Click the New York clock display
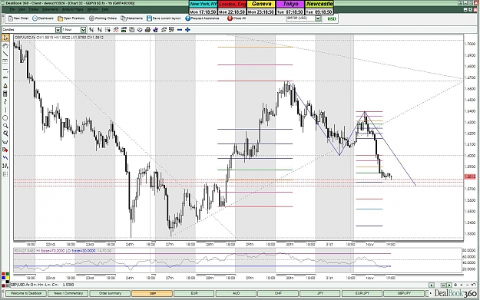Image resolution: width=480 pixels, height=300 pixels. [x=203, y=8]
